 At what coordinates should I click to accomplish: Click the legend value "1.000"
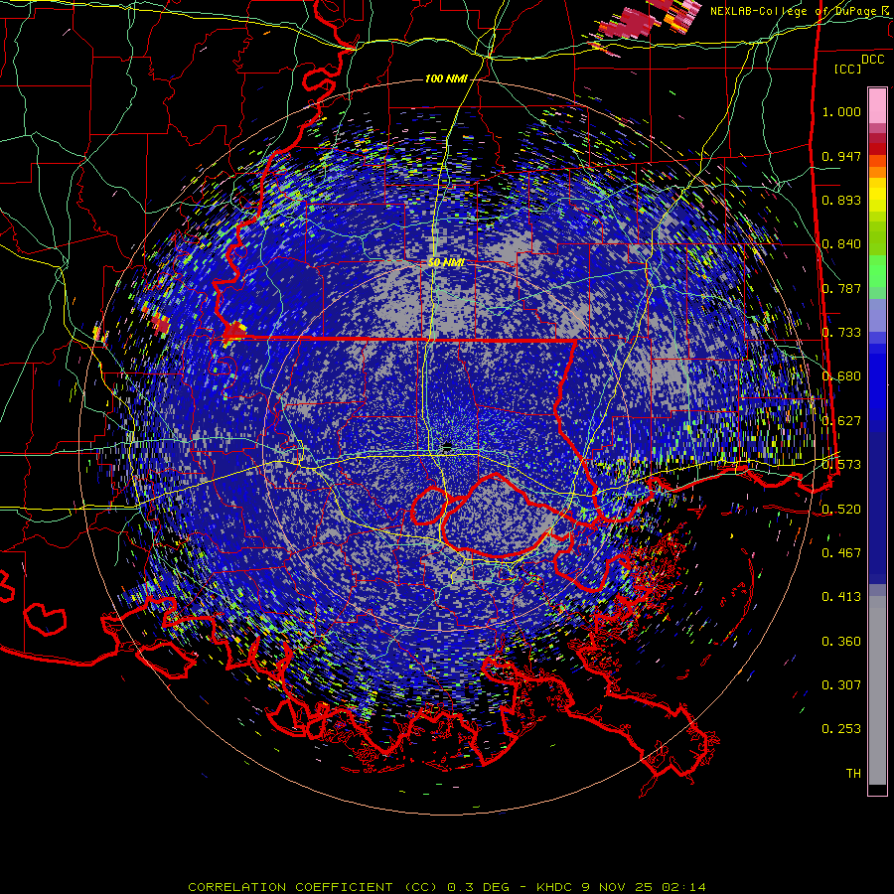(x=841, y=111)
